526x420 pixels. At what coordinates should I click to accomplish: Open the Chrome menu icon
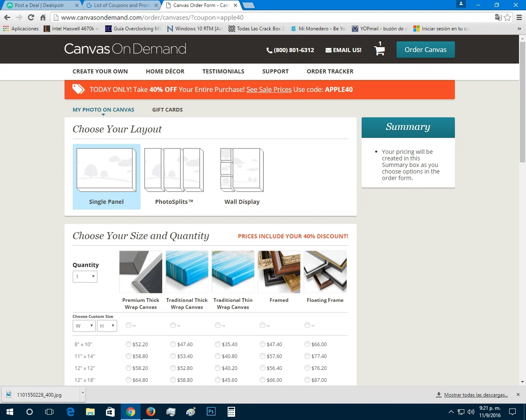[519, 17]
